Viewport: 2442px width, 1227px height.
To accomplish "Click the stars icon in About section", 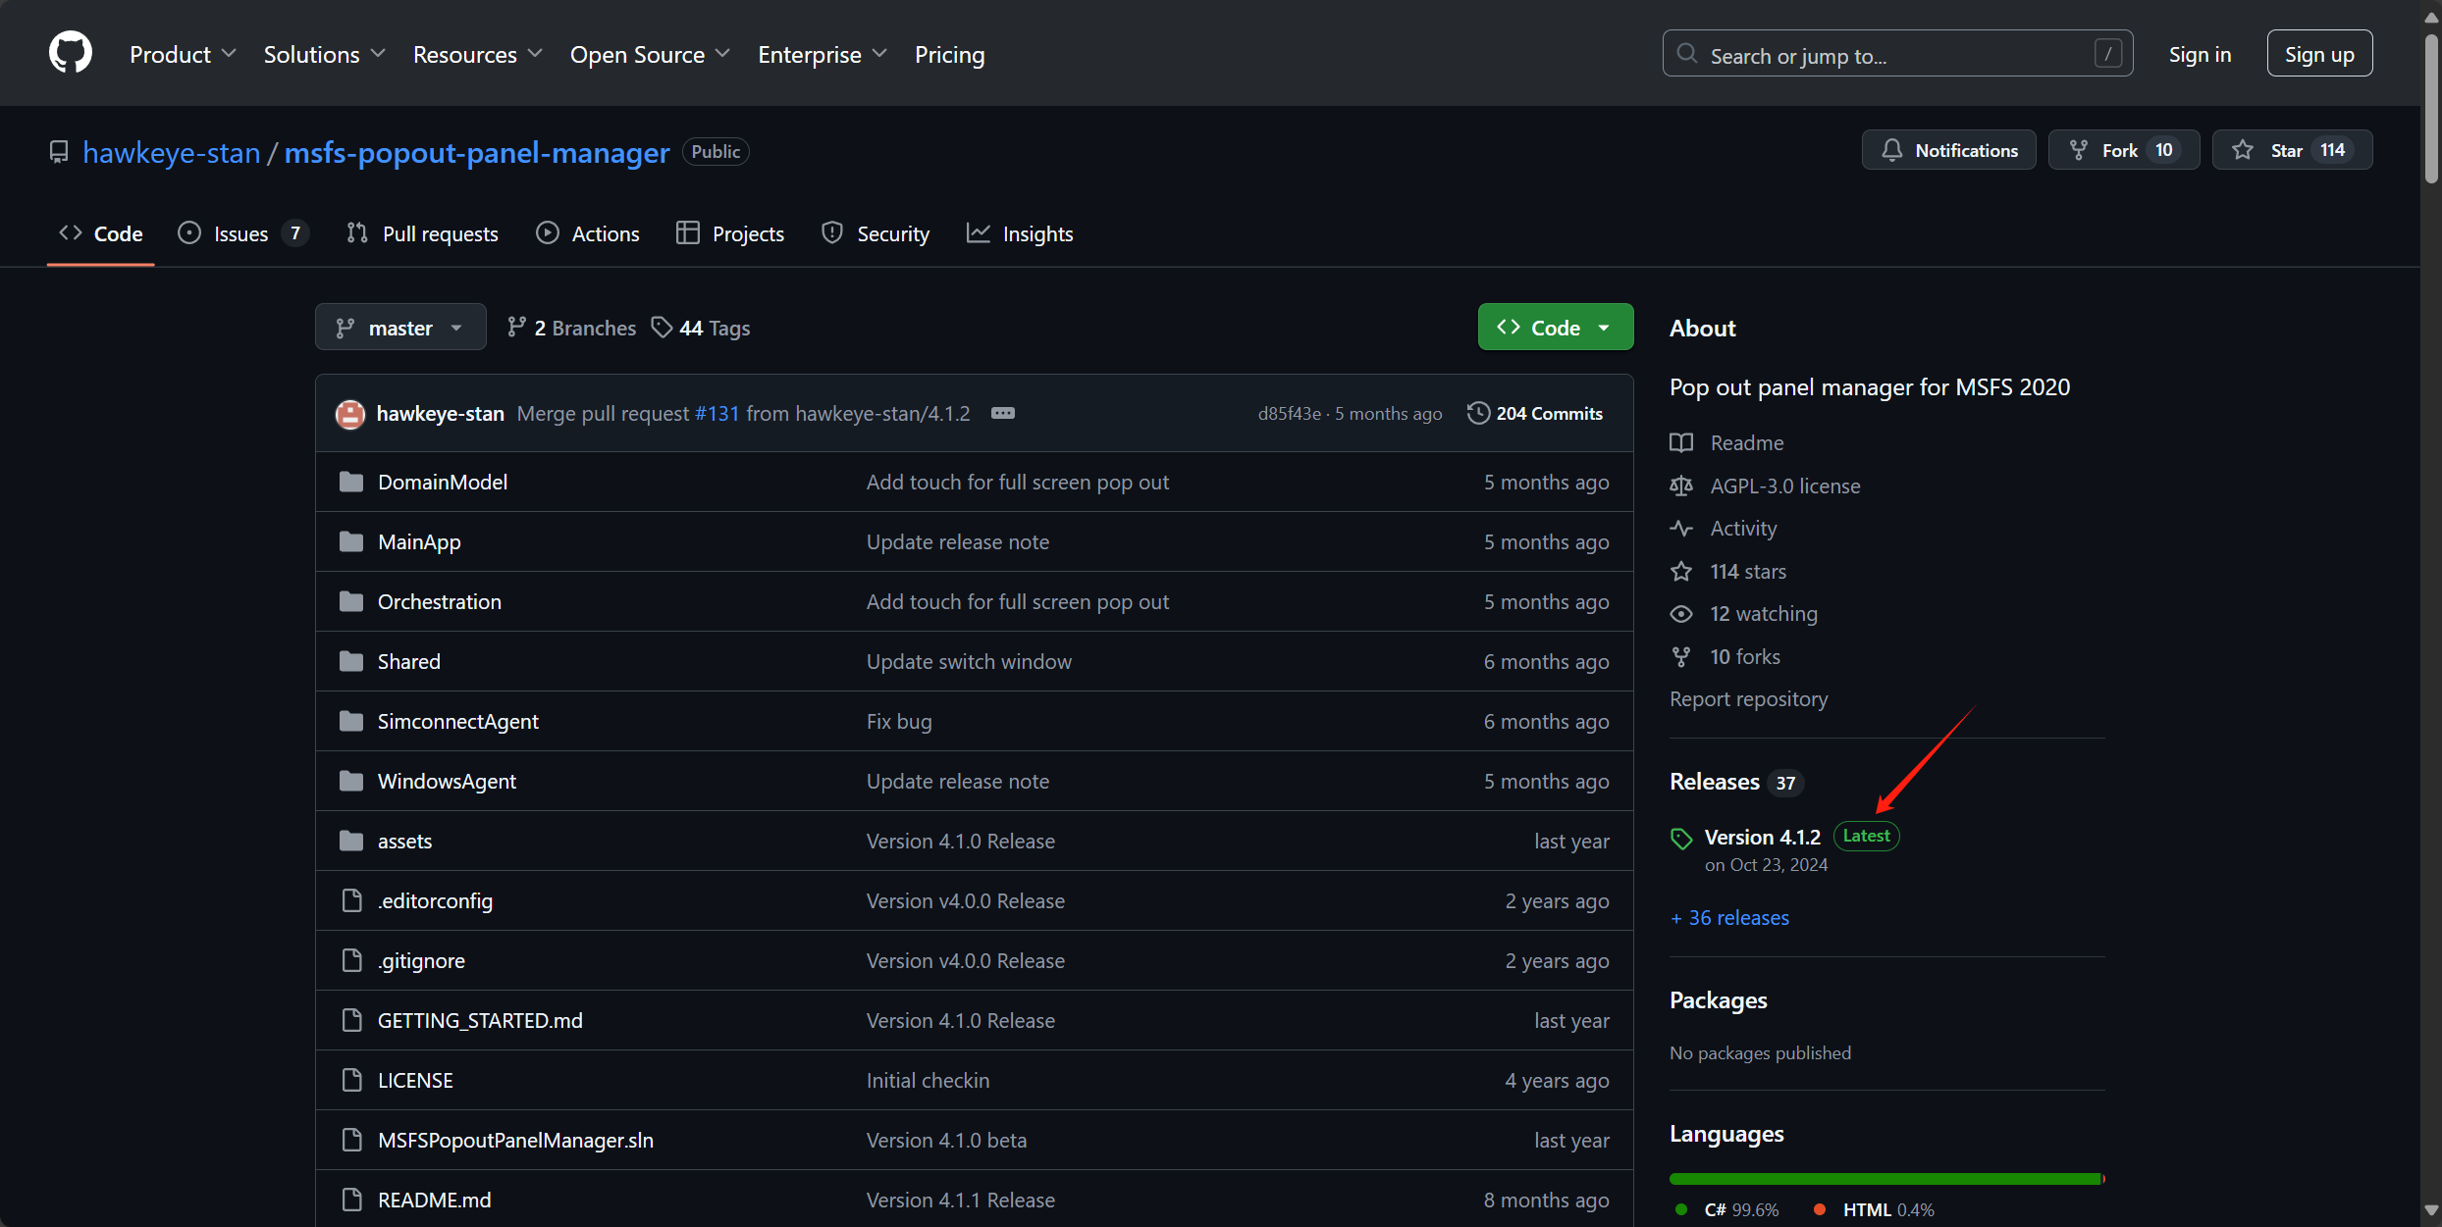I will click(x=1681, y=571).
